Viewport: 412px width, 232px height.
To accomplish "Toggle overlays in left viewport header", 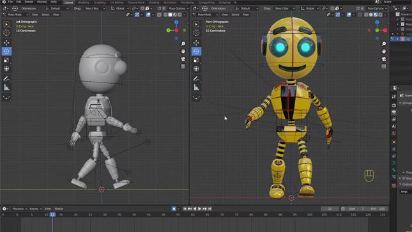I will 148,15.
